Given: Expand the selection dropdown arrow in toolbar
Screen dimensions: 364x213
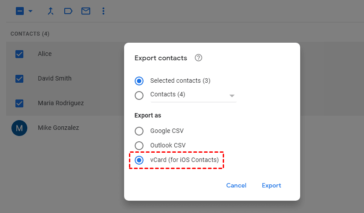Looking at the screenshot, I should 30,11.
